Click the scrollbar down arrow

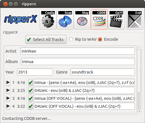coord(139,111)
